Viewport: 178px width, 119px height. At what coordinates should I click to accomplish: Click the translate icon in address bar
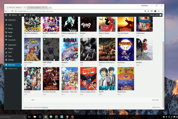[x=145, y=11]
